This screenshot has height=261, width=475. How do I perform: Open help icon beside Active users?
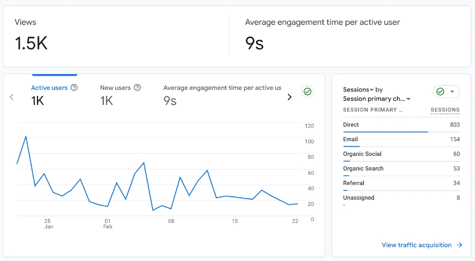point(74,87)
